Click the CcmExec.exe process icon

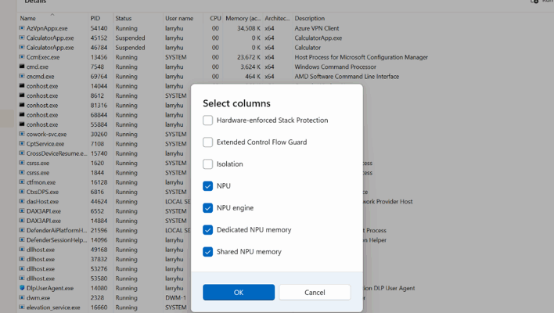click(x=22, y=57)
